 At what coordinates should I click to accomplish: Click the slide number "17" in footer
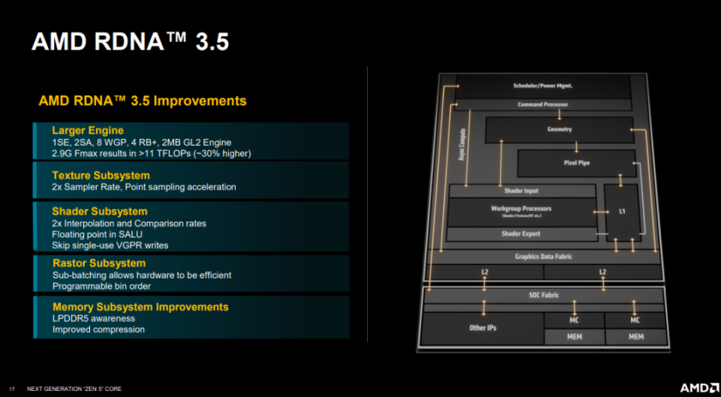pyautogui.click(x=12, y=389)
